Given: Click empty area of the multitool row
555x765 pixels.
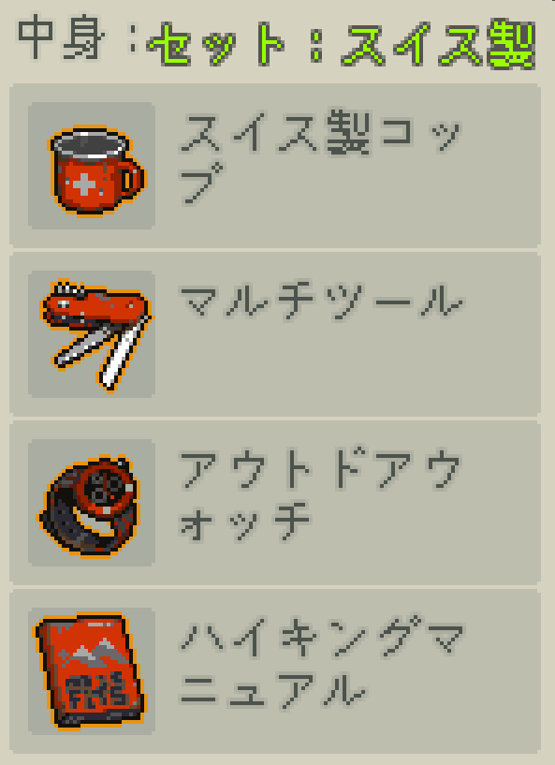Looking at the screenshot, I should tap(342, 371).
